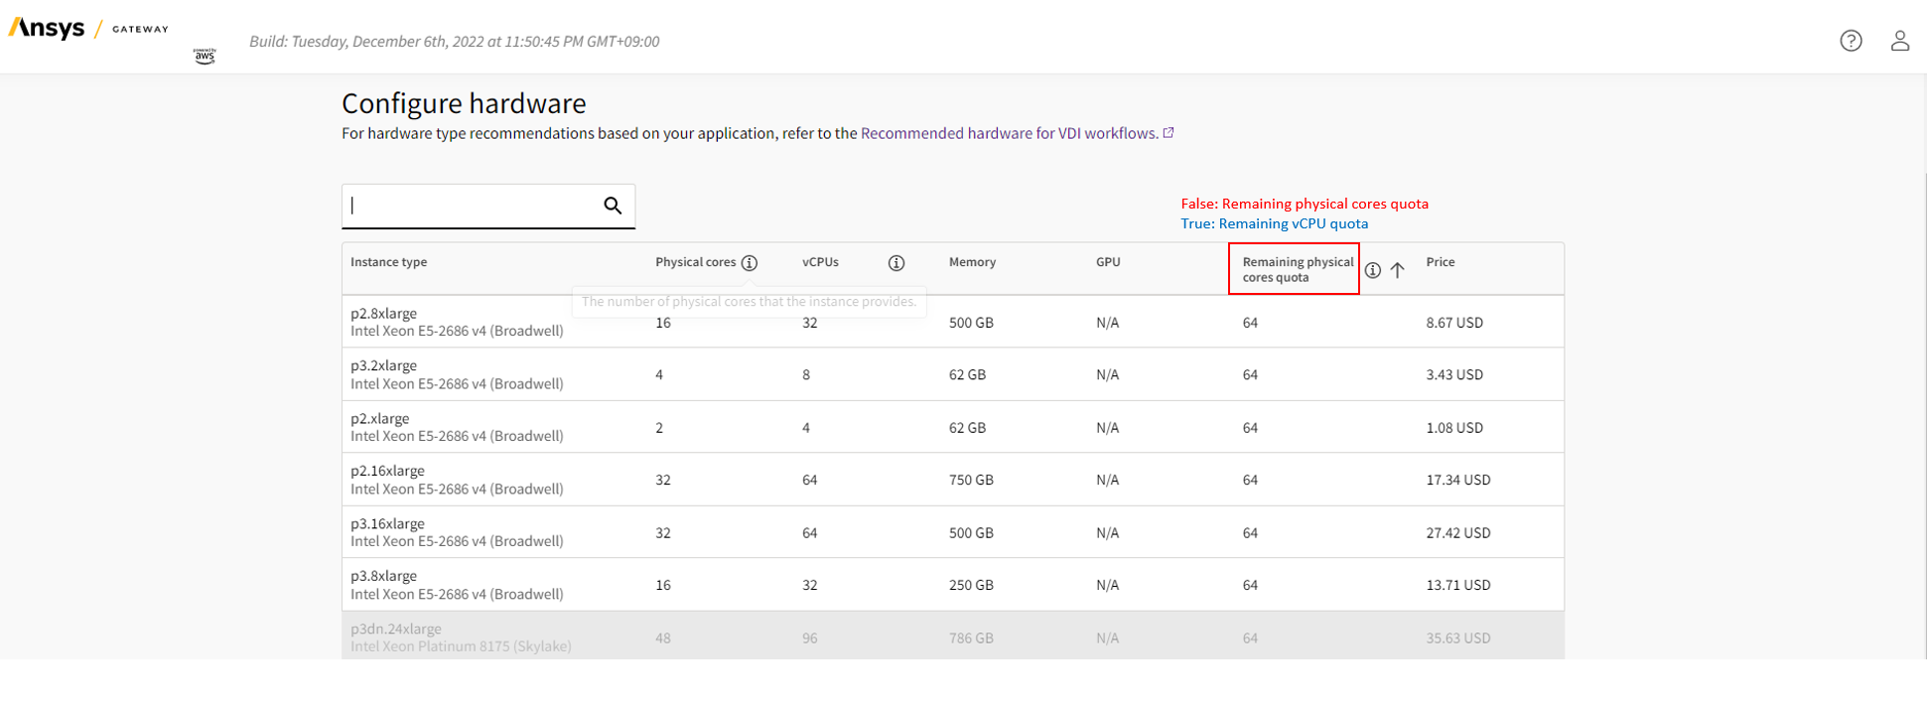Show info for Remaining physical cores quota

pyautogui.click(x=1373, y=270)
